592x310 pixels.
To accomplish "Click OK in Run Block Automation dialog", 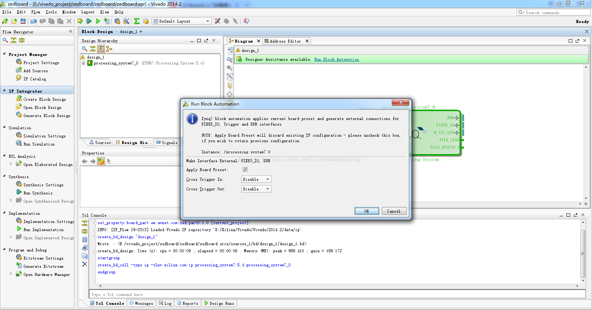I will coord(367,211).
